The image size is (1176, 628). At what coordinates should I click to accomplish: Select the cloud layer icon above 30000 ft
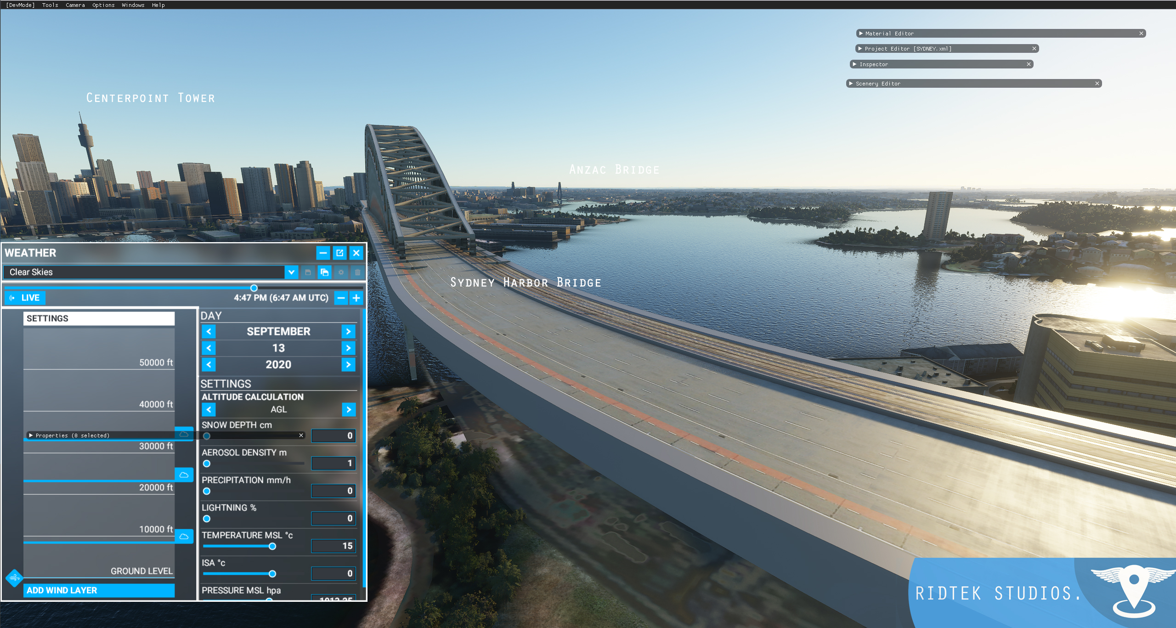[x=184, y=434]
